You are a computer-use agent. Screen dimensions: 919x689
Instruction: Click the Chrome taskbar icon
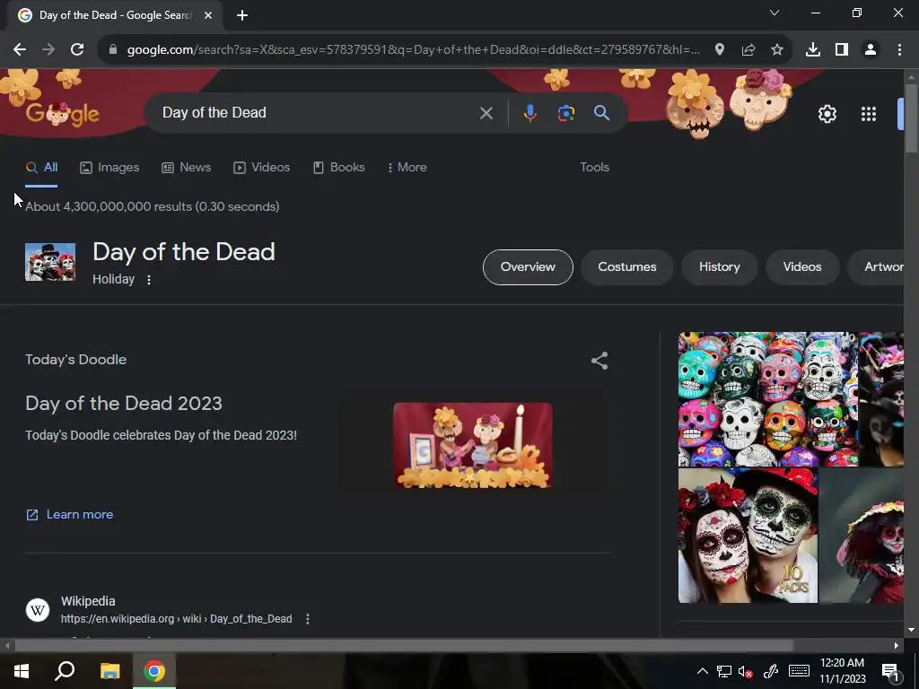[x=154, y=671]
